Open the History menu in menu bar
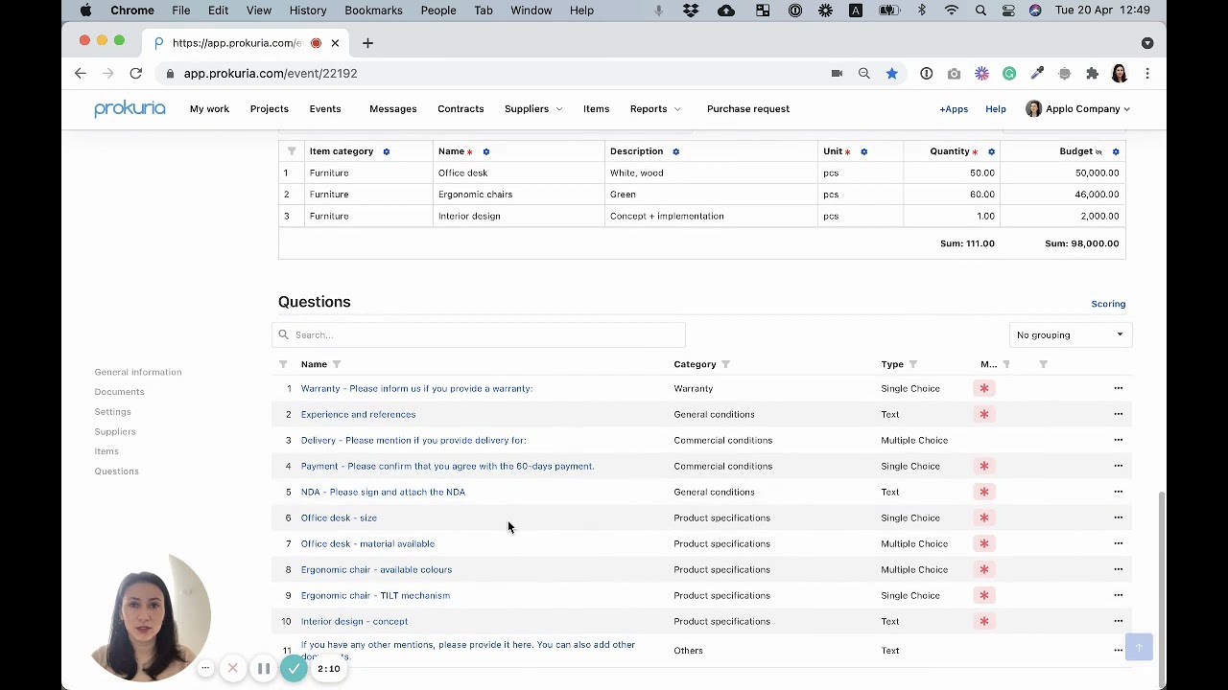This screenshot has width=1228, height=690. pyautogui.click(x=308, y=11)
